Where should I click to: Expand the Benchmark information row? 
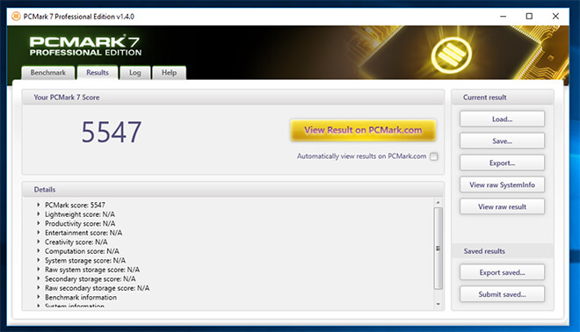pyautogui.click(x=39, y=297)
